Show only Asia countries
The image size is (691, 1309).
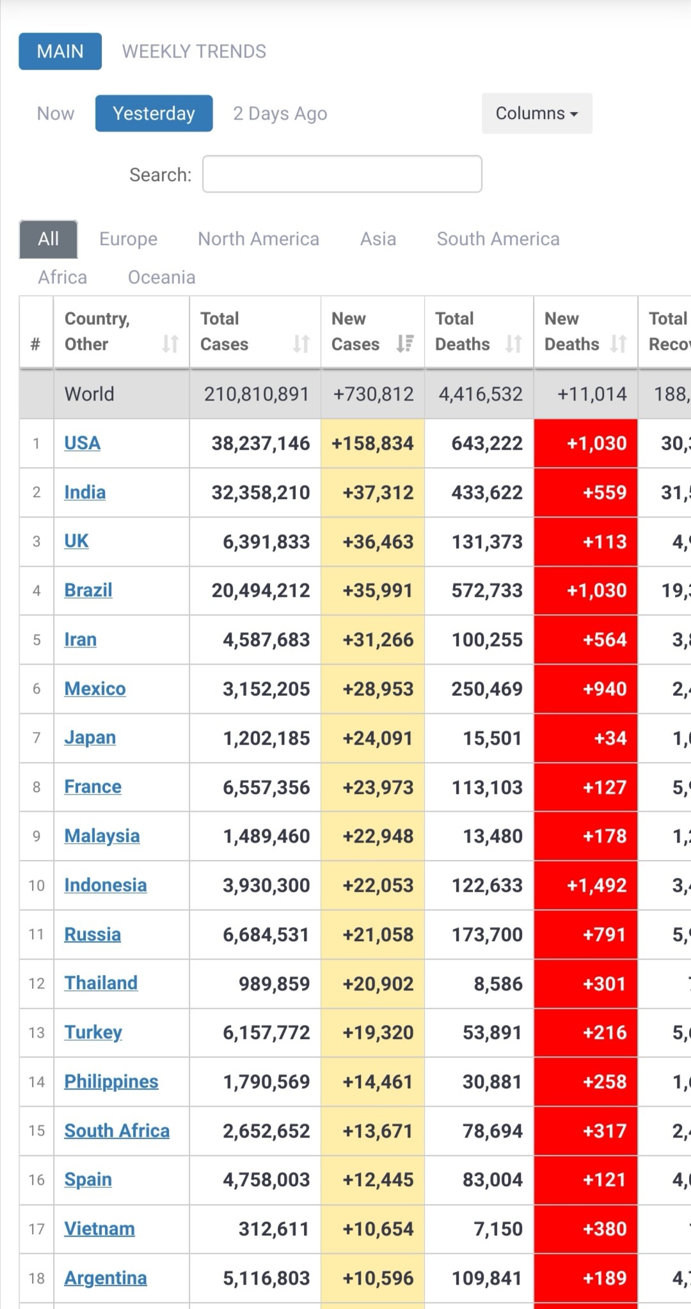pos(377,239)
